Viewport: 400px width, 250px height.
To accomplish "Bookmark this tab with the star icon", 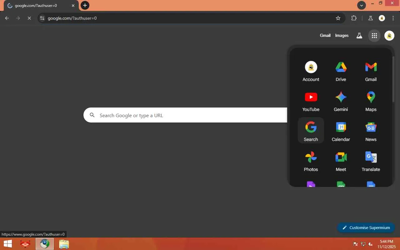I will (x=338, y=18).
